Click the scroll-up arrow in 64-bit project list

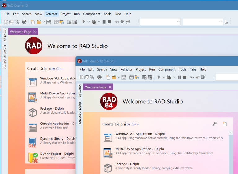pyautogui.click(x=231, y=133)
